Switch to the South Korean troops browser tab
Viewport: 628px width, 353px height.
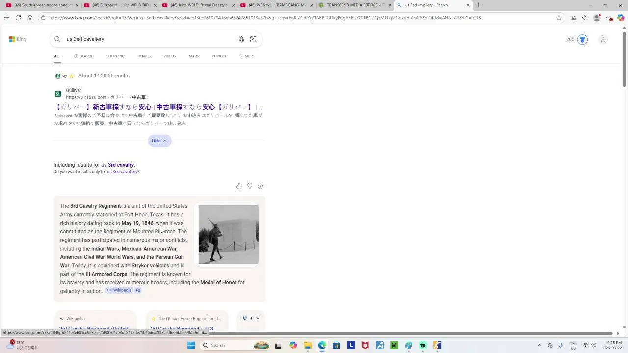point(41,5)
